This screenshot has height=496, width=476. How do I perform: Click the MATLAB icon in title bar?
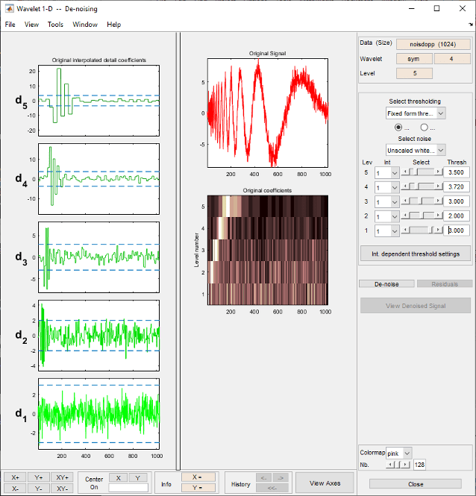(8, 8)
